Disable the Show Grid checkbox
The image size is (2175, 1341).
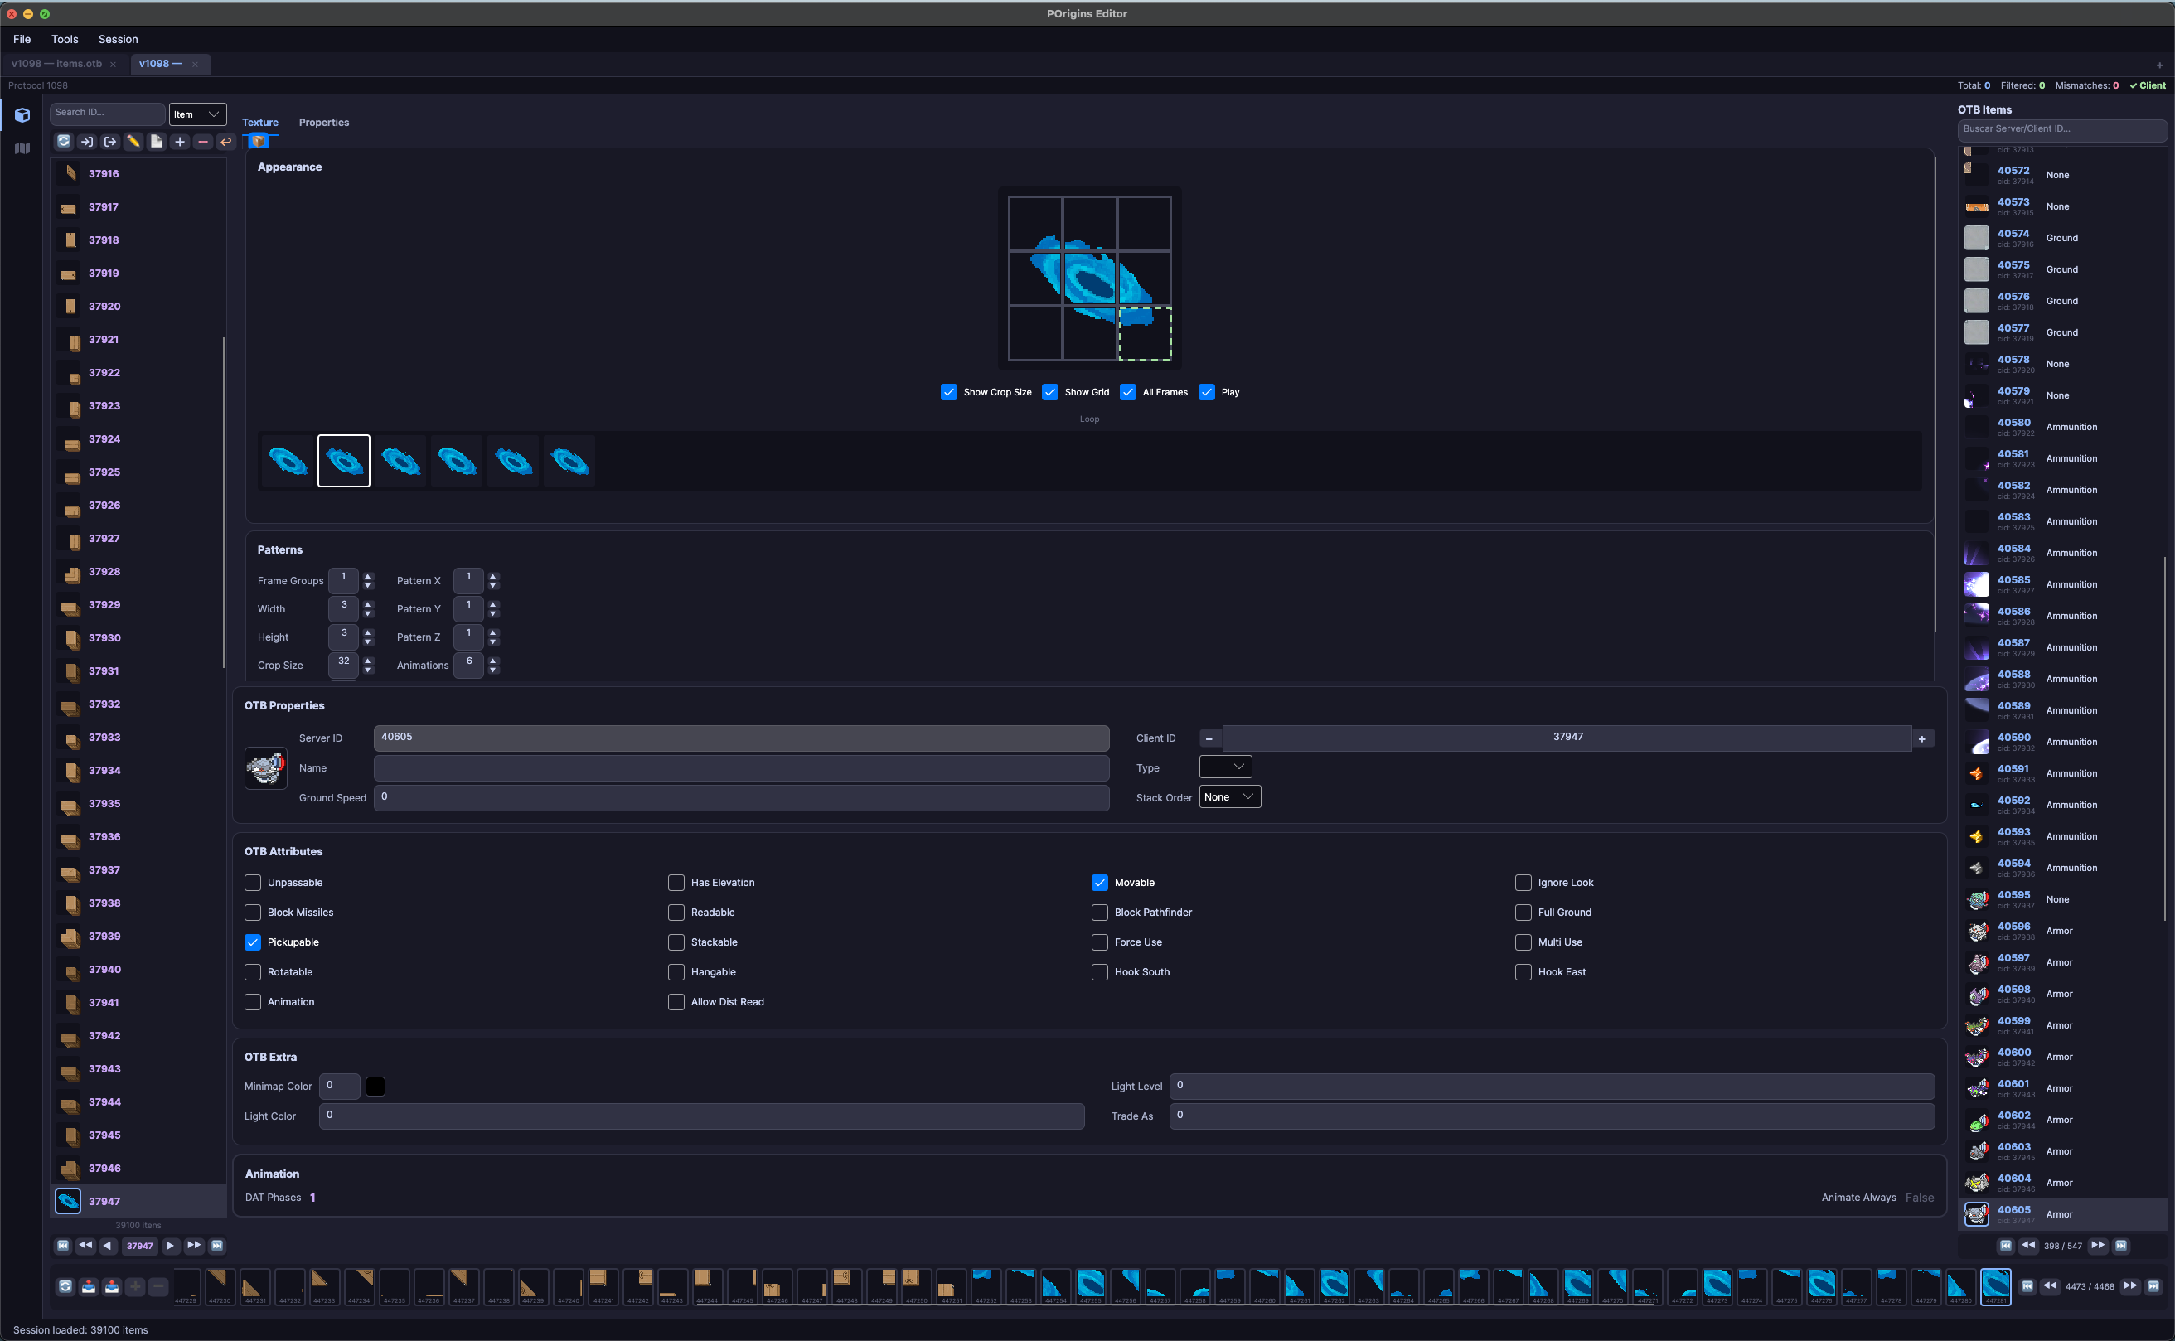pyautogui.click(x=1050, y=391)
